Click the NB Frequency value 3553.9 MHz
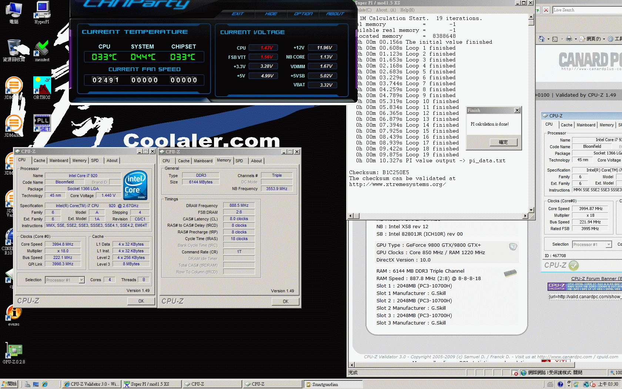Viewport: 622px width, 389px height. click(277, 189)
